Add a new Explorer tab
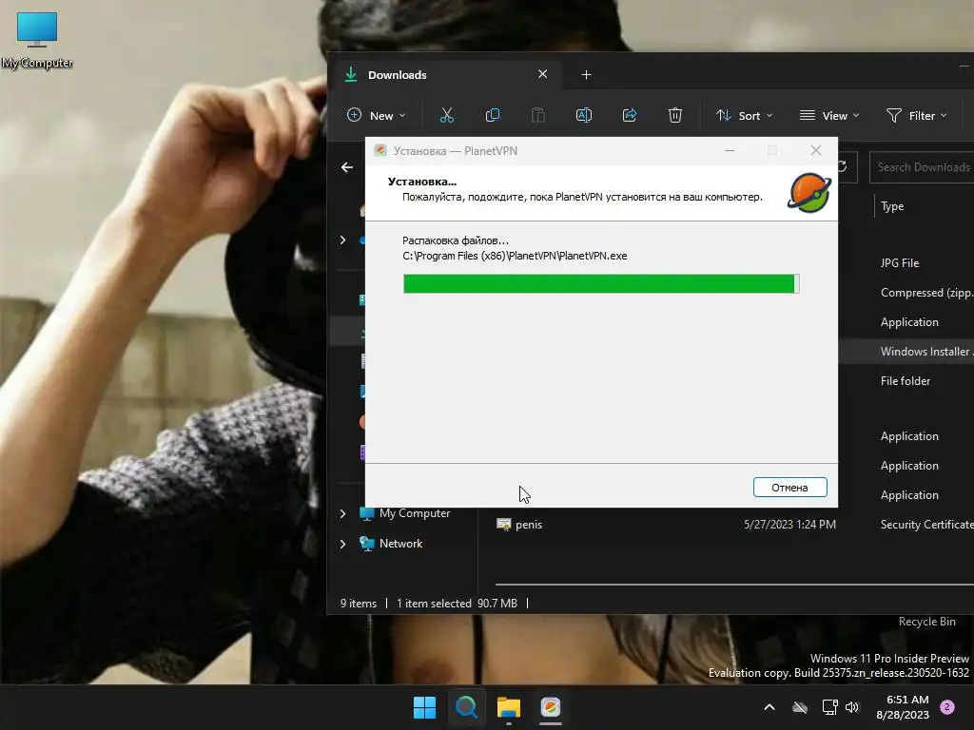Viewport: 974px width, 730px height. click(x=586, y=75)
